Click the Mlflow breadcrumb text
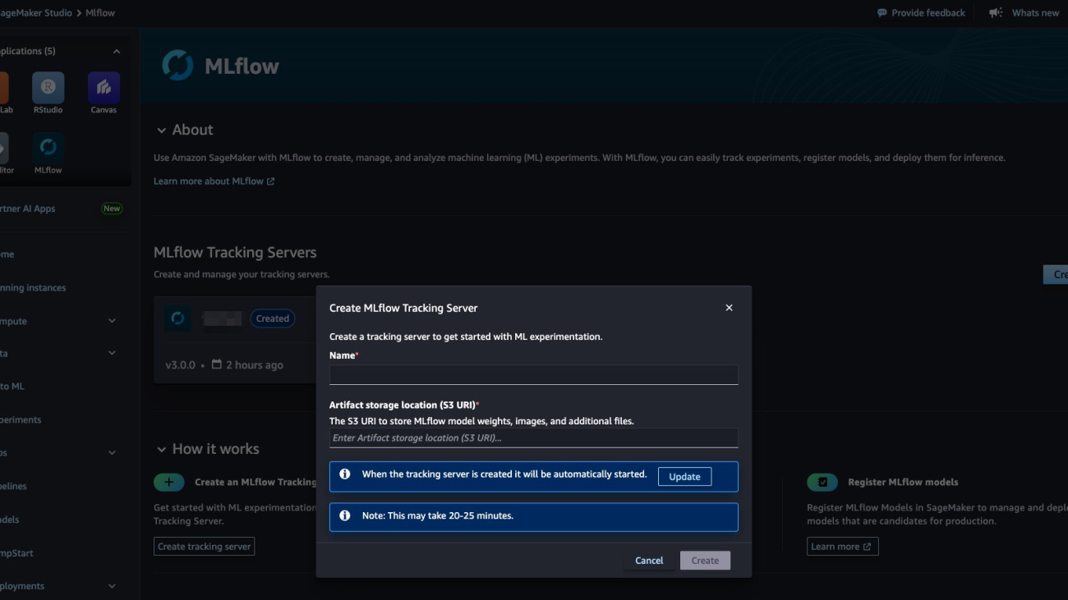The width and height of the screenshot is (1068, 600). tap(100, 13)
